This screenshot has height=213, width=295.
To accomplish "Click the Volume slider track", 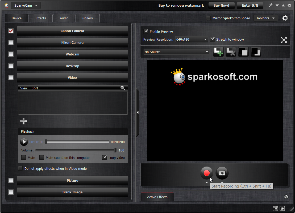I will [76, 150].
